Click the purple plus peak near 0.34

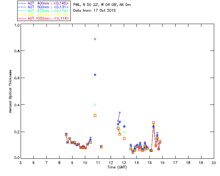pos(120,112)
